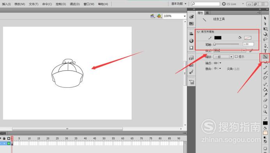
Task: Open the 基本功能 workspace dropdown
Action: tap(179, 3)
